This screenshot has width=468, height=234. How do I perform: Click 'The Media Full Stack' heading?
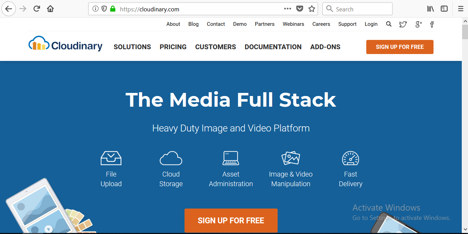click(231, 99)
